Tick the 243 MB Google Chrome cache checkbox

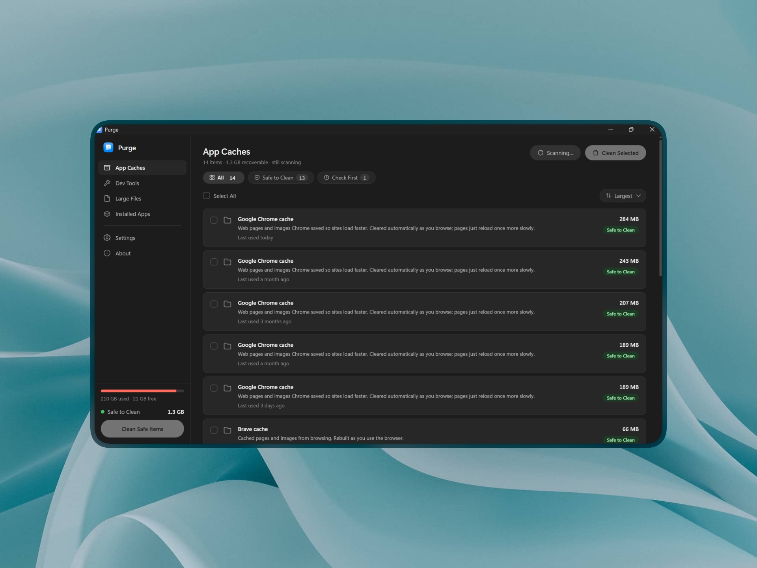(214, 262)
